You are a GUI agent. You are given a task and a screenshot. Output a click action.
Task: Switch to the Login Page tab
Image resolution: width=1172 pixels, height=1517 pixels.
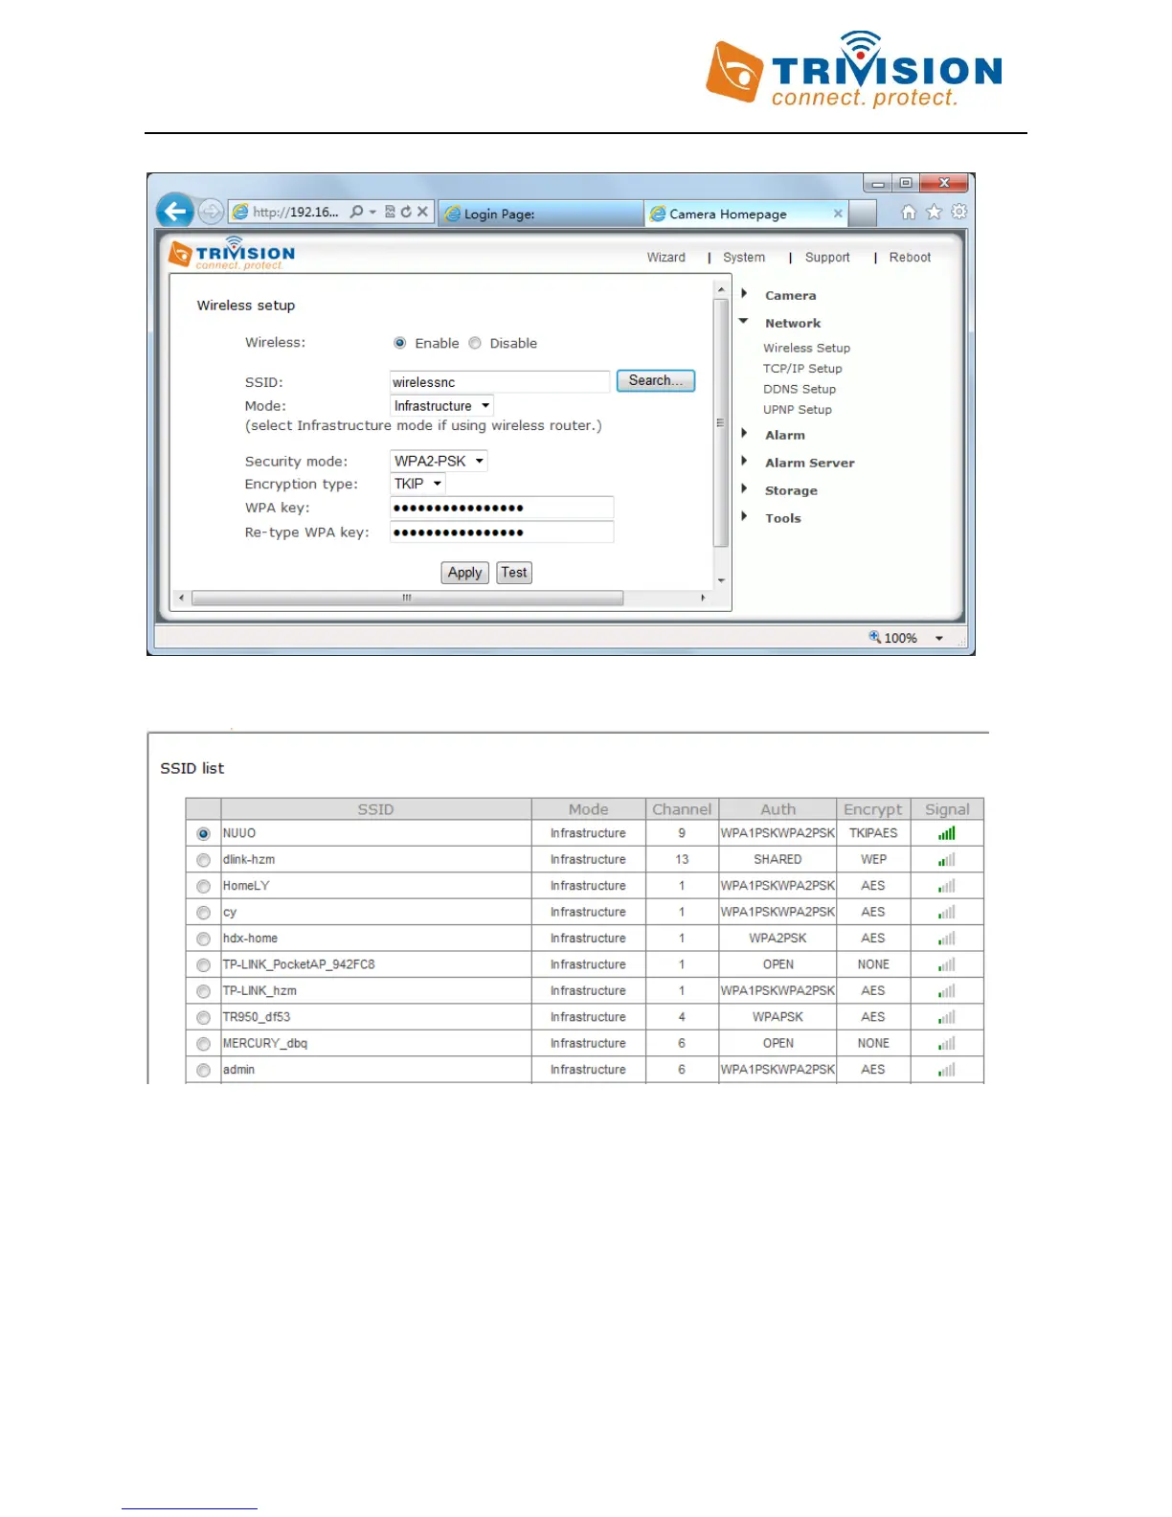tap(541, 214)
